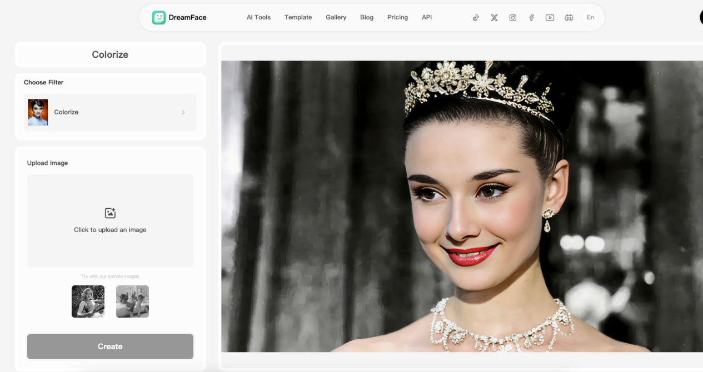
Task: Open the Gallery page
Action: point(336,17)
